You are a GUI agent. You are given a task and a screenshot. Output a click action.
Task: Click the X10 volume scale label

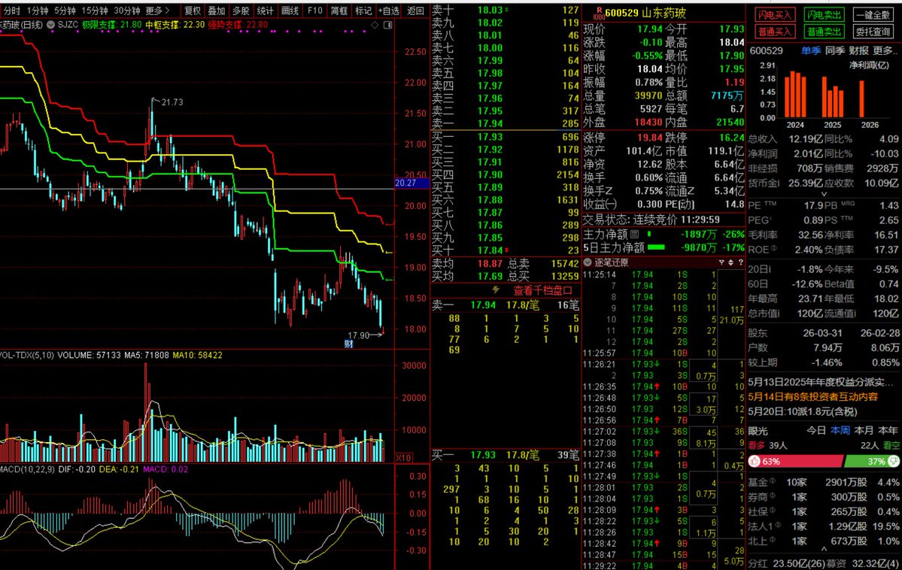[403, 458]
